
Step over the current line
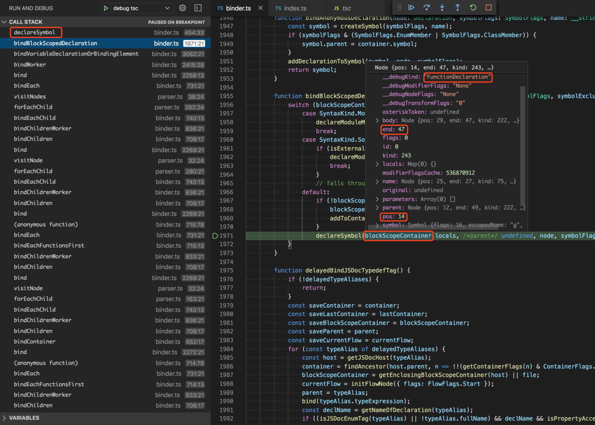(x=427, y=8)
